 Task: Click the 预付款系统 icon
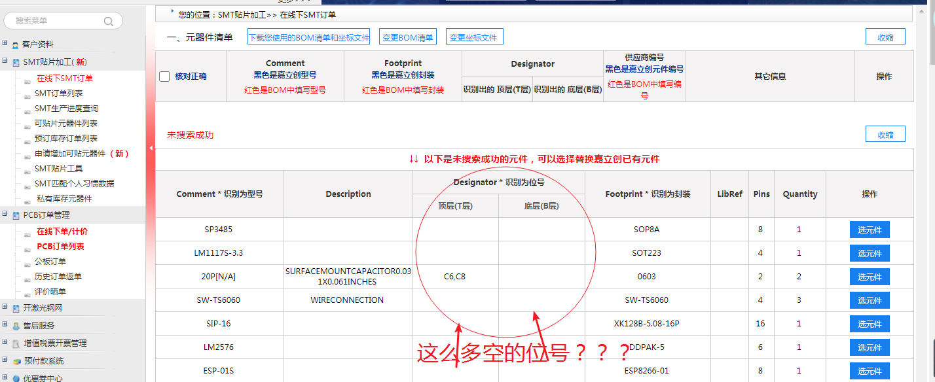[x=16, y=361]
